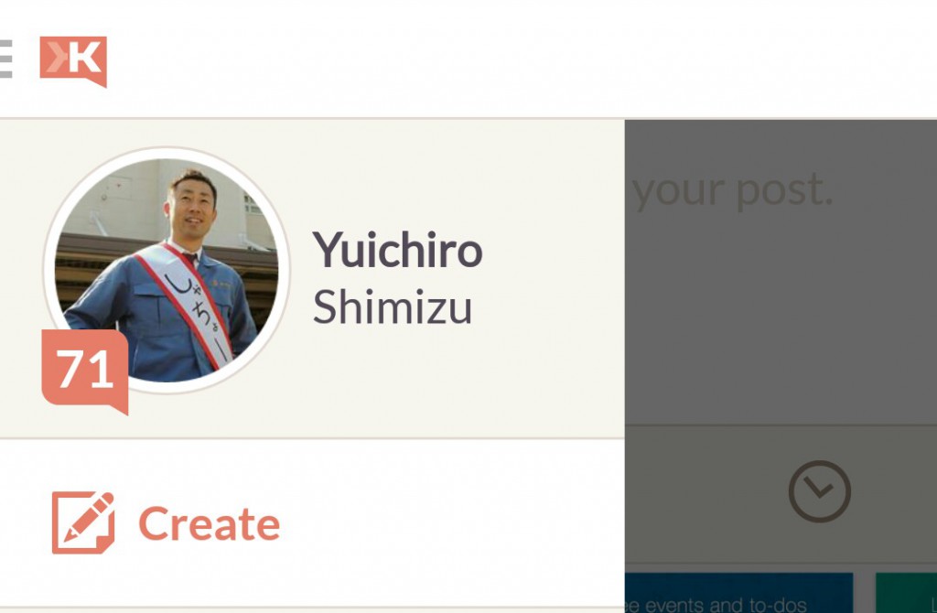Click the chevron part of the Klout logo
937x613 pixels.
coord(59,58)
